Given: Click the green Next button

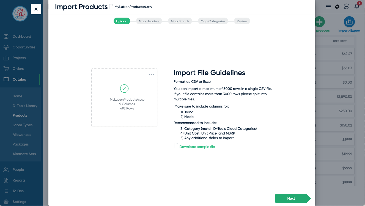Looking at the screenshot, I should (x=293, y=198).
